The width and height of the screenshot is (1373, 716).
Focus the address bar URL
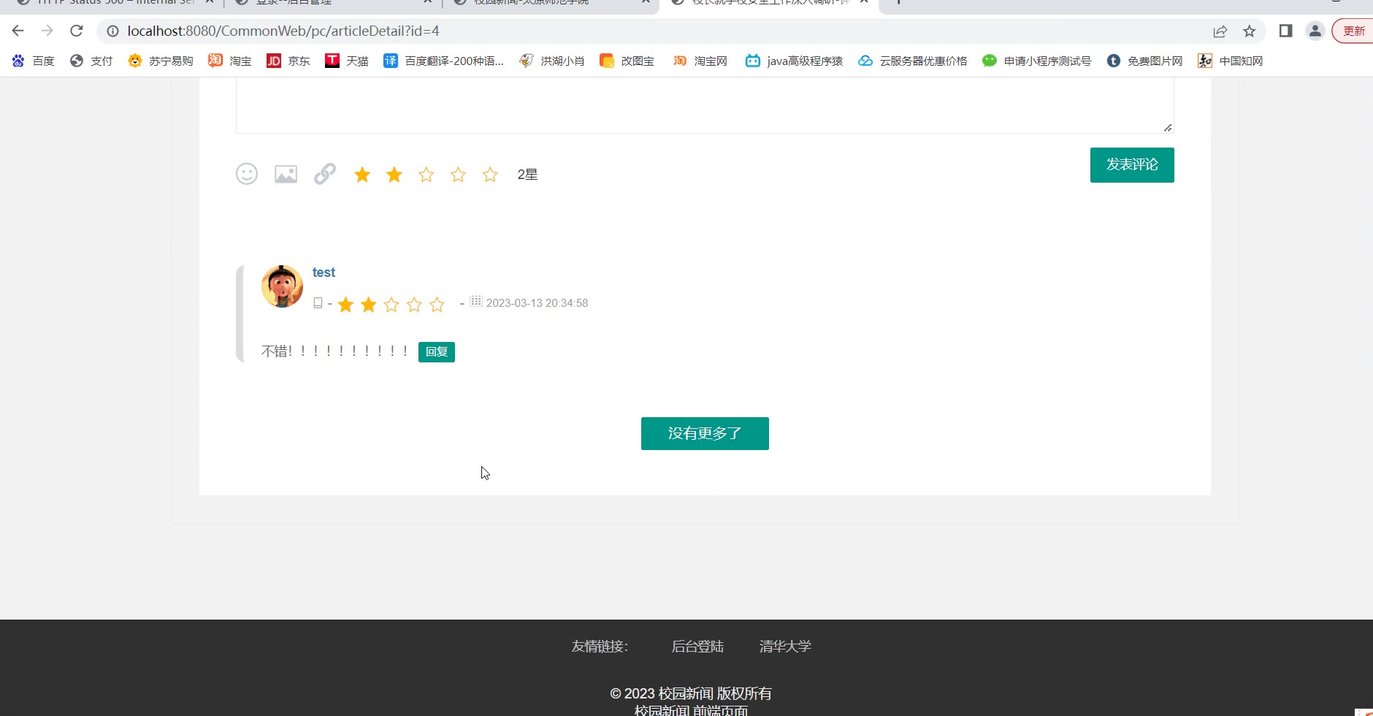(x=283, y=31)
